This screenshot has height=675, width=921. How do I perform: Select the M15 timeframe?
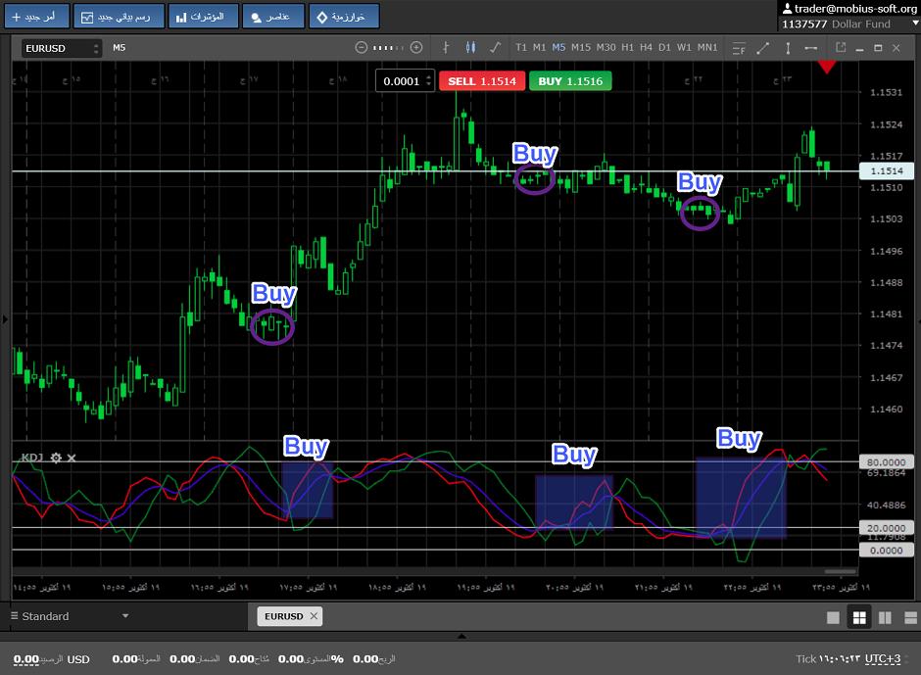(581, 48)
